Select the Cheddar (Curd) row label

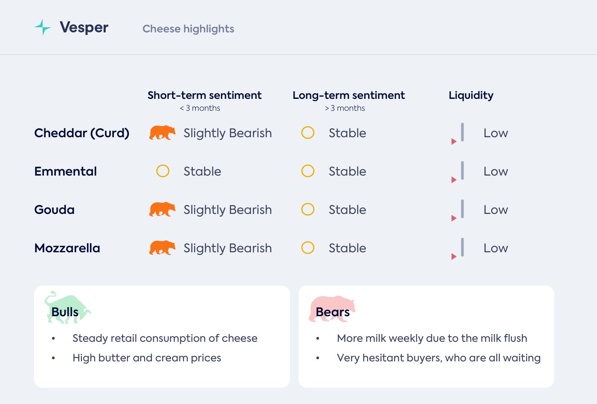(x=81, y=133)
